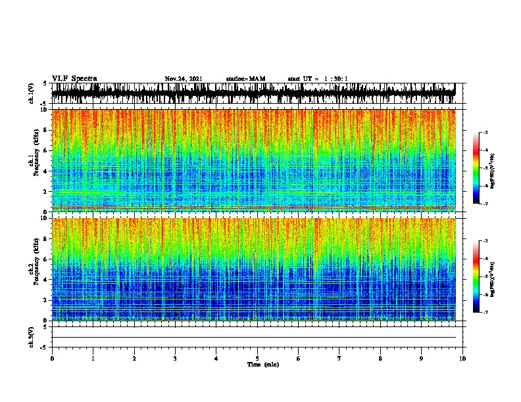521x402 pixels.
Task: Click the "VLF Spectra" plot title
Action: click(x=74, y=79)
